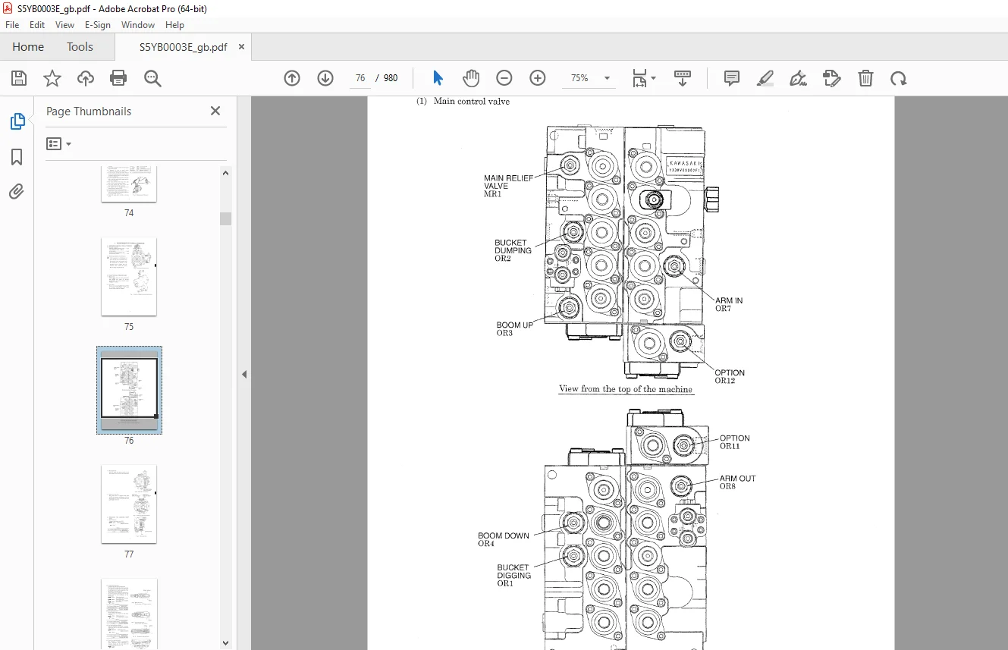This screenshot has height=650, width=1008.
Task: Select the S5YB0003E_gb.pdf document tab
Action: click(183, 47)
